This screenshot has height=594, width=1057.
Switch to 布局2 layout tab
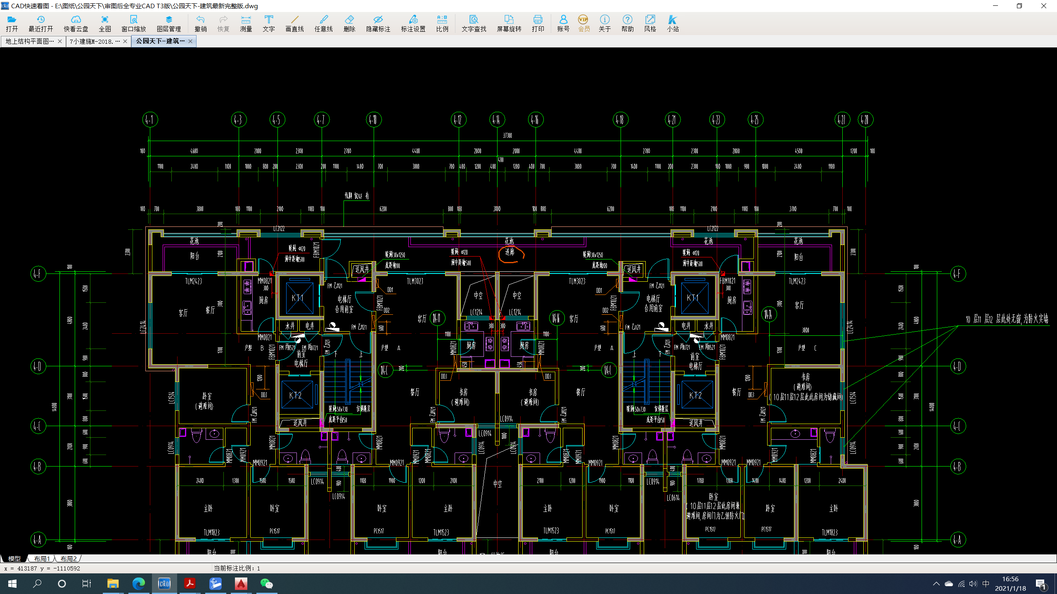(68, 559)
